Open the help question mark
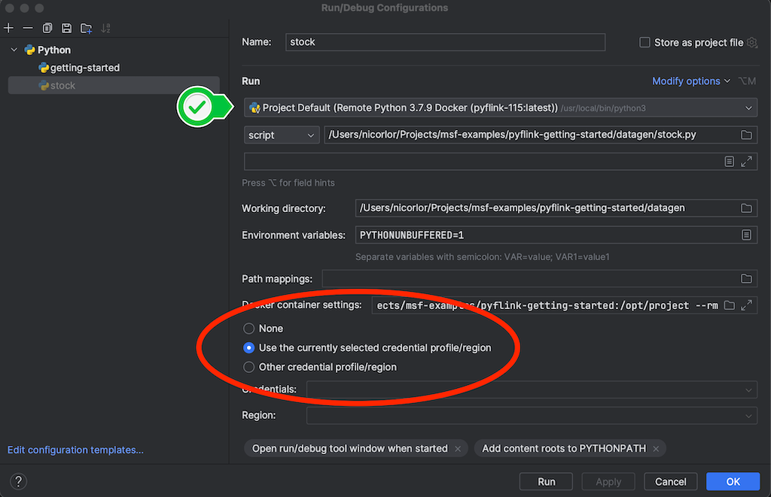This screenshot has width=771, height=497. 18,481
